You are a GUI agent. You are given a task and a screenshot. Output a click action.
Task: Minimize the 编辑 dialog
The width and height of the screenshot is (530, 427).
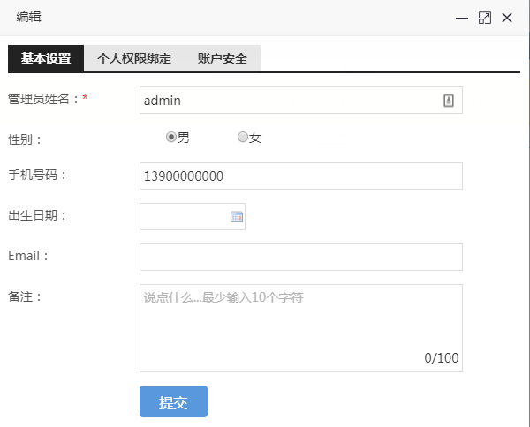click(462, 19)
